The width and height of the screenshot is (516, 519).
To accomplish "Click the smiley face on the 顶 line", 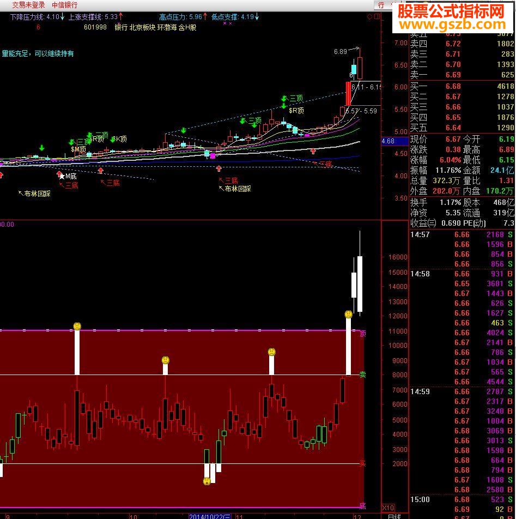I will click(77, 327).
